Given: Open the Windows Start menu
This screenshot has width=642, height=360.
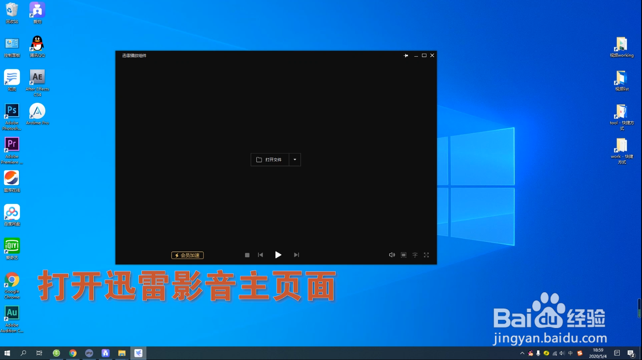Looking at the screenshot, I should [7, 353].
